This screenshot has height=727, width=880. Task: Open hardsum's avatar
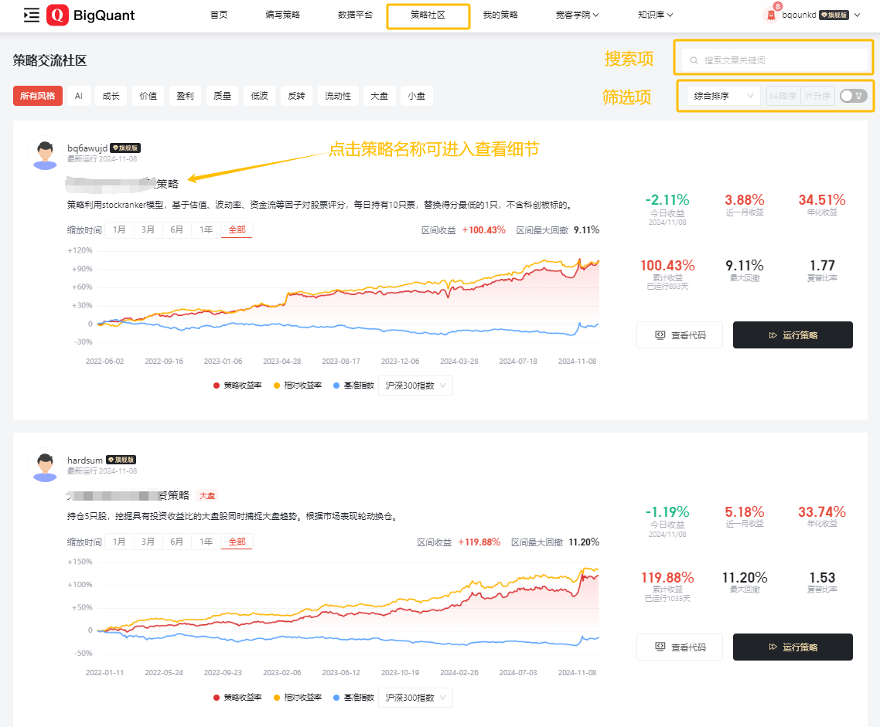pyautogui.click(x=45, y=464)
